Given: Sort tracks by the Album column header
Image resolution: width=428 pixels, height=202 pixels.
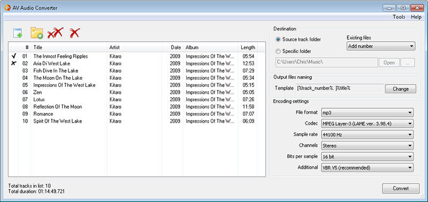Looking at the screenshot, I should pos(210,47).
